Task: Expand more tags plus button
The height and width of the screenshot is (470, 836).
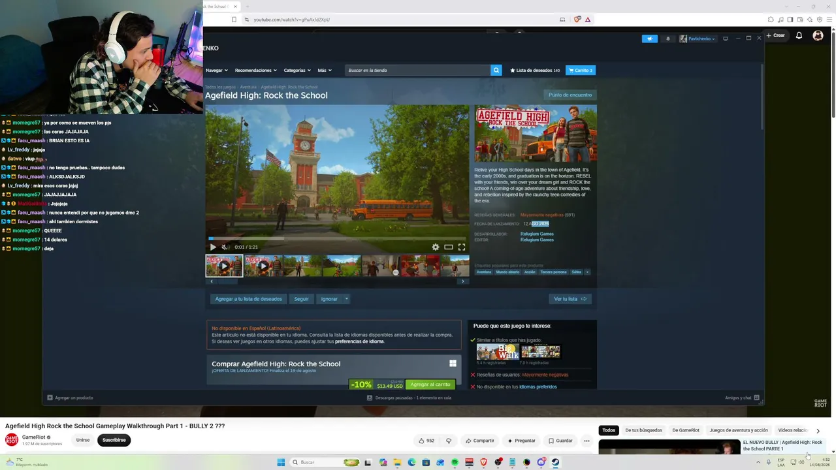Action: (587, 272)
